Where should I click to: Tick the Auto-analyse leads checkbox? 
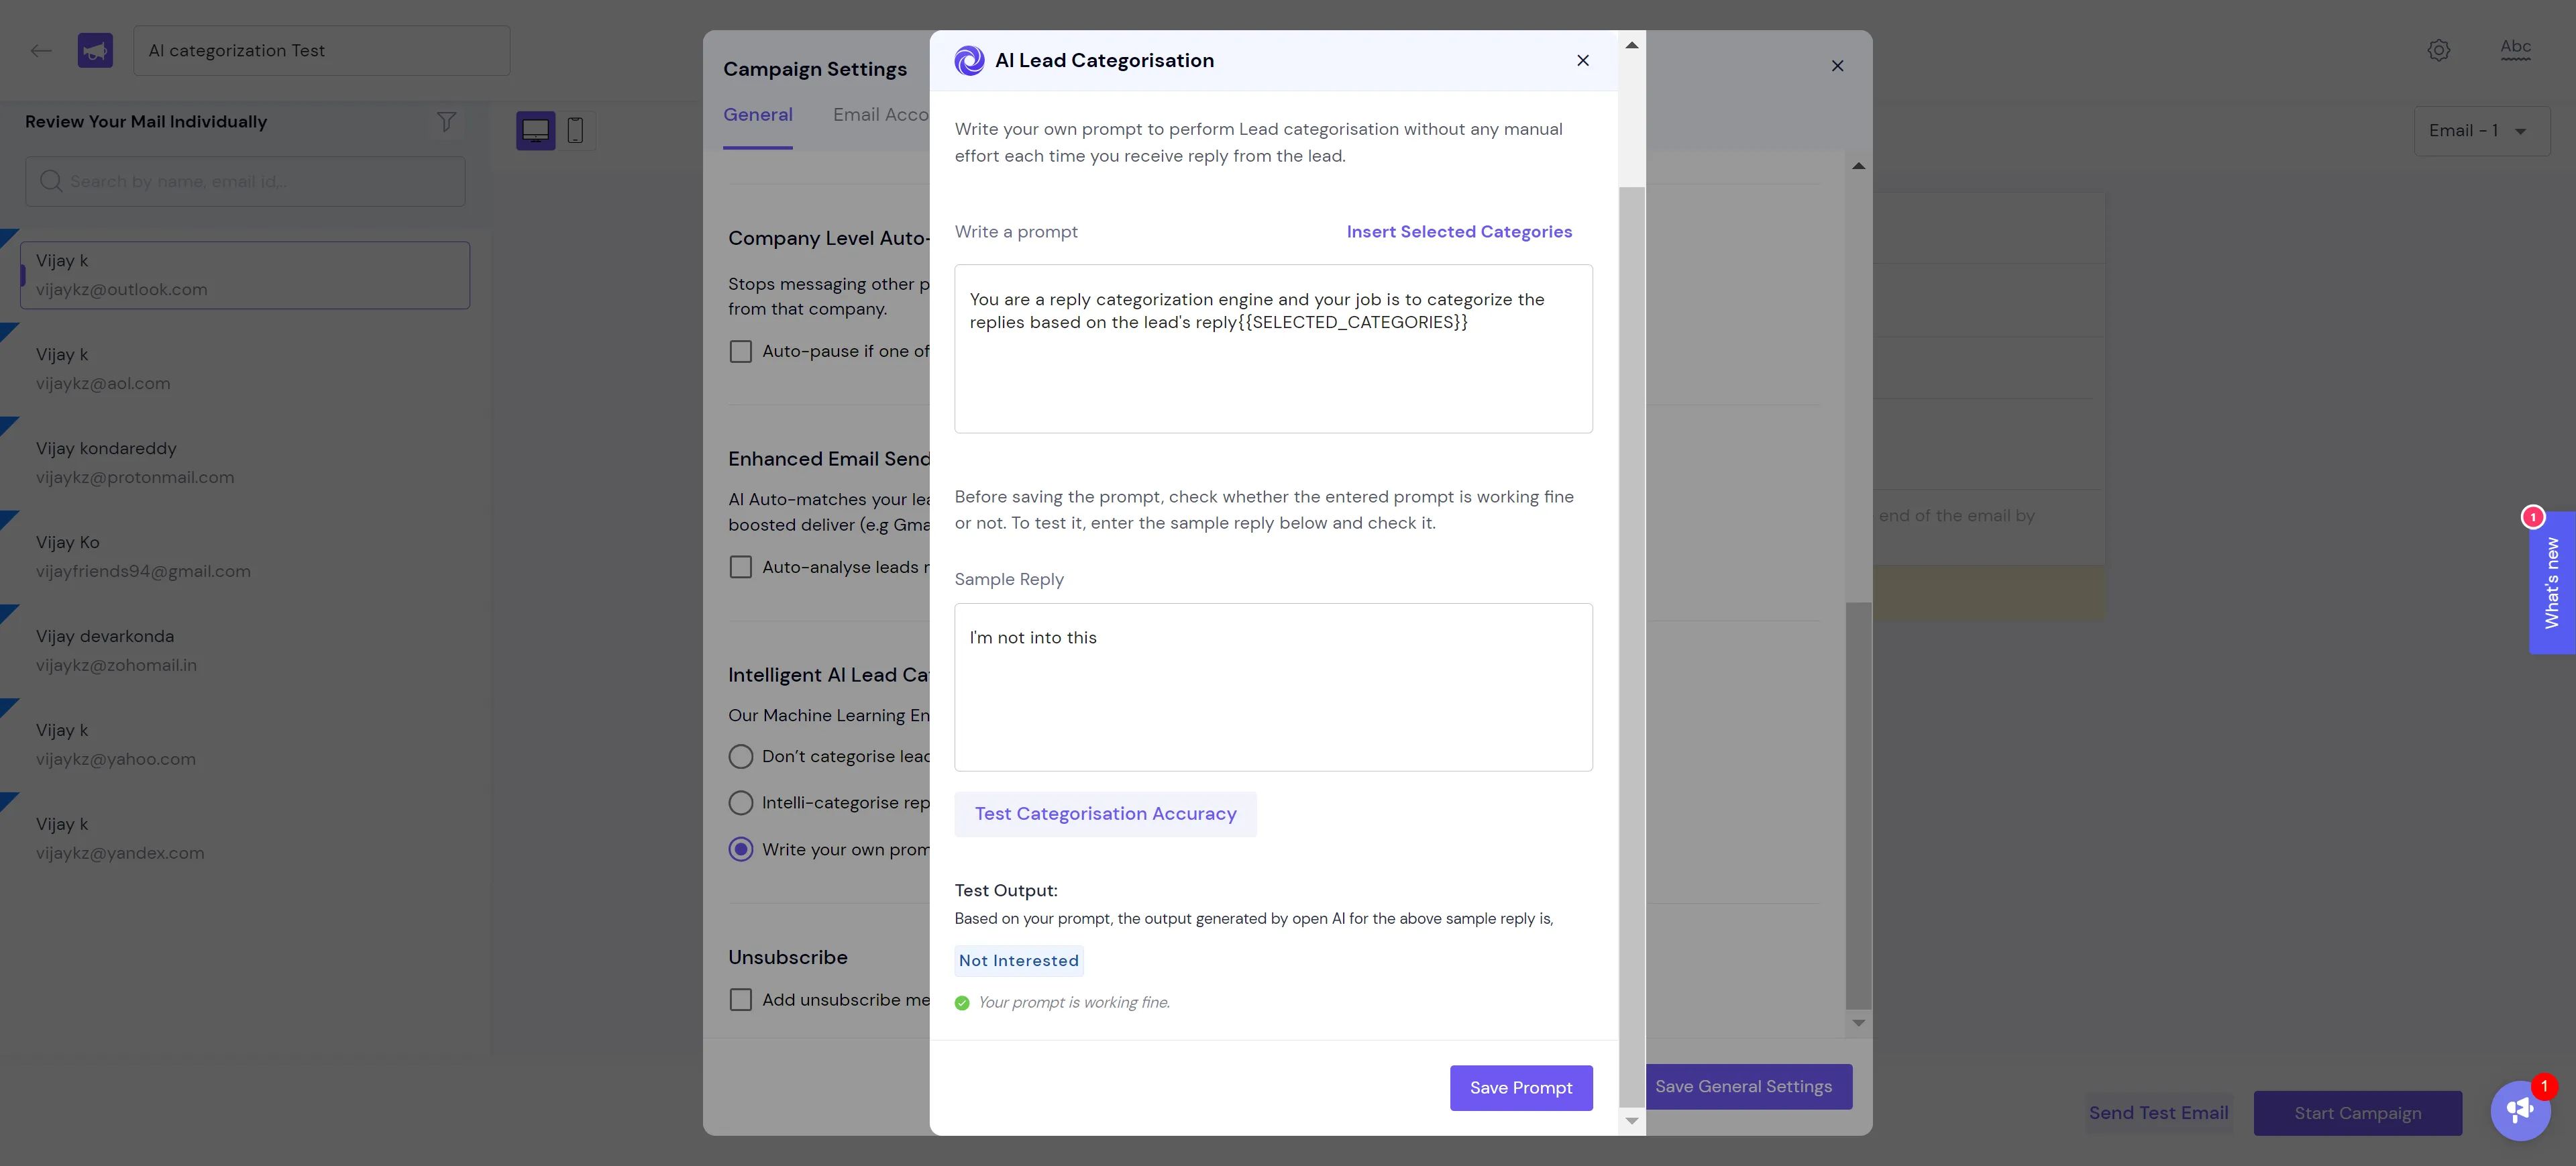[740, 567]
